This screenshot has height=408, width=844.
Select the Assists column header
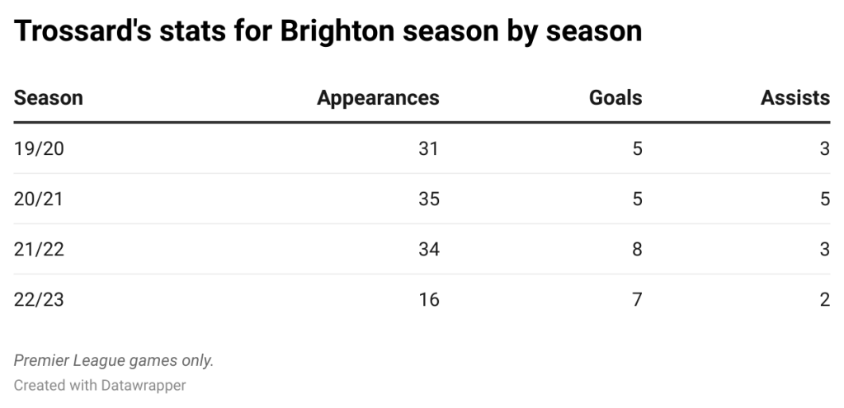point(794,98)
